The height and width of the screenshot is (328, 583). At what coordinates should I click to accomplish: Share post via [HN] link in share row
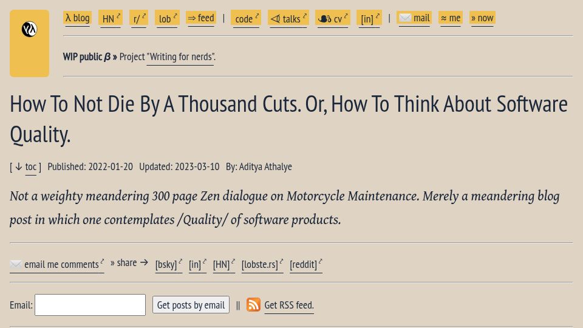tap(224, 264)
